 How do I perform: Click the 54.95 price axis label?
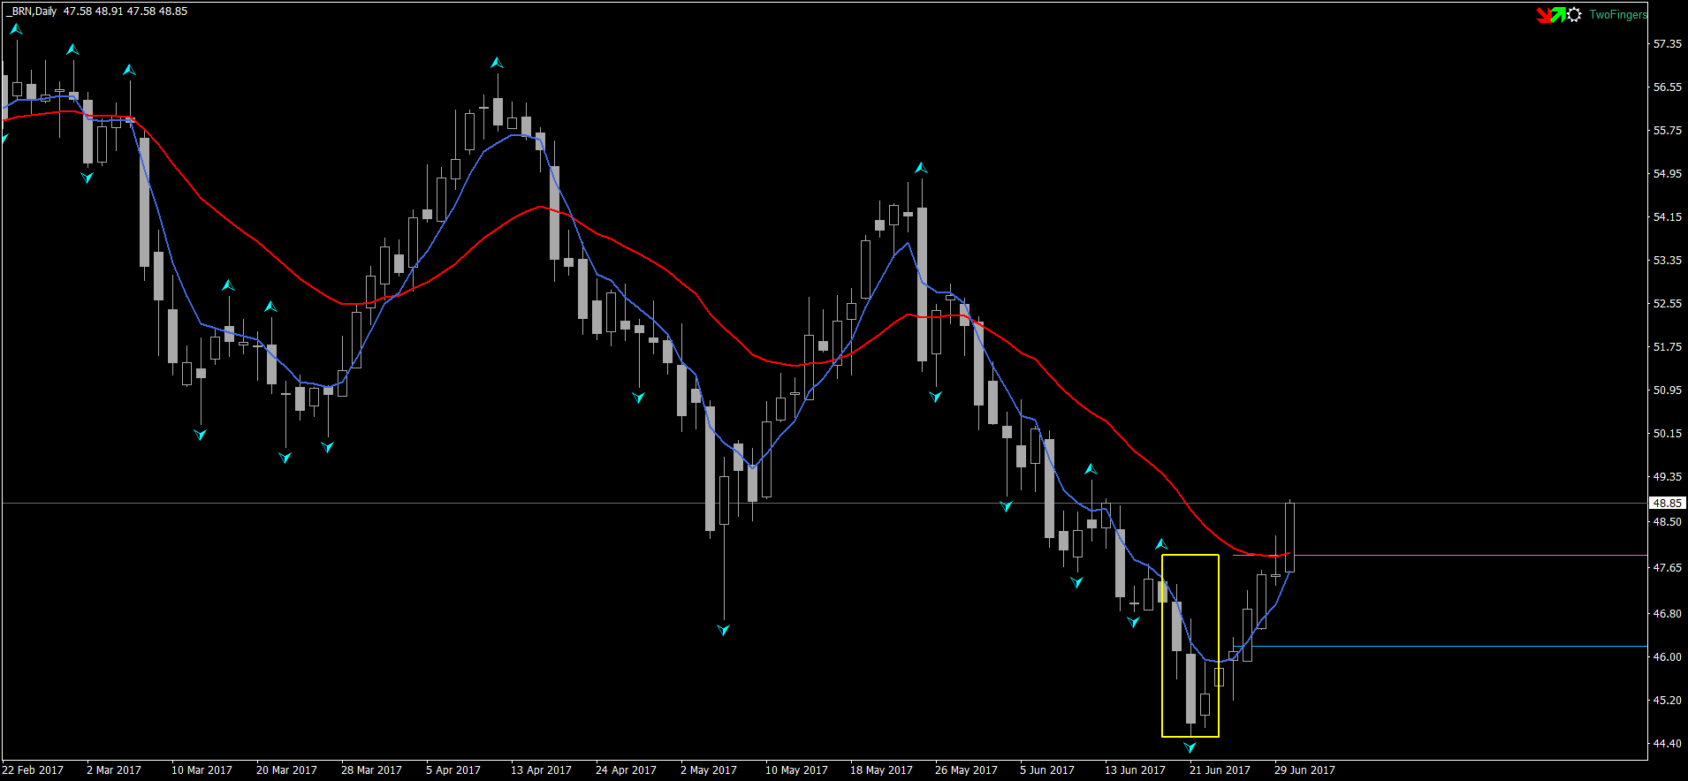pos(1668,173)
